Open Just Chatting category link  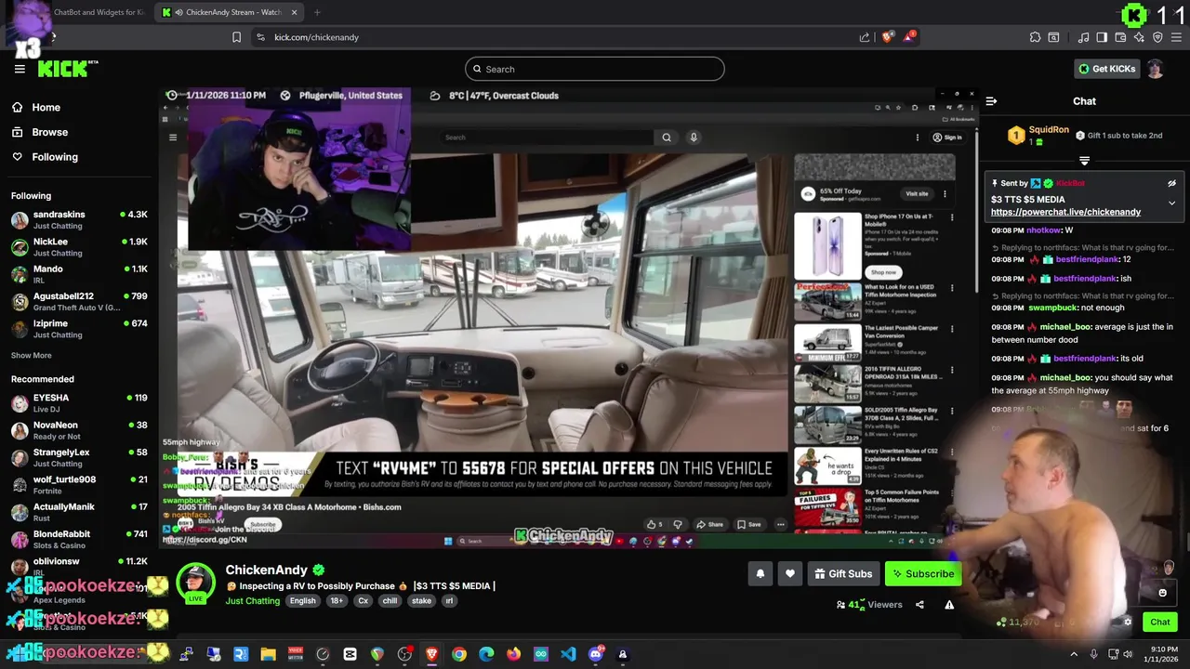(x=253, y=601)
